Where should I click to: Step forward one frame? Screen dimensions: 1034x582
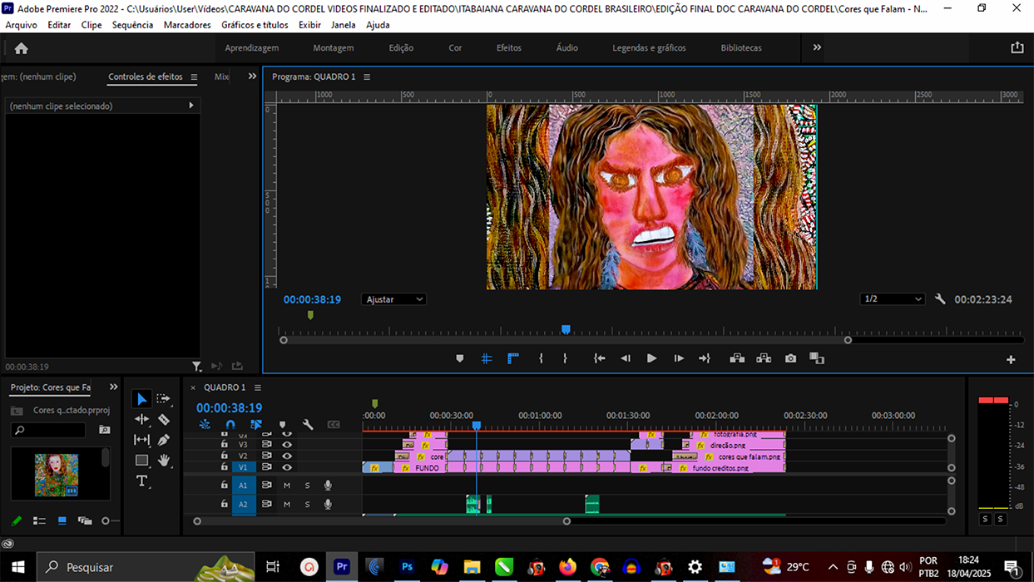tap(679, 358)
